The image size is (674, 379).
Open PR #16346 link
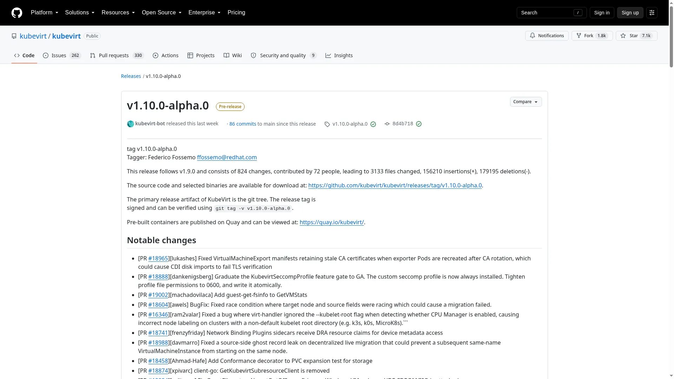tap(158, 315)
